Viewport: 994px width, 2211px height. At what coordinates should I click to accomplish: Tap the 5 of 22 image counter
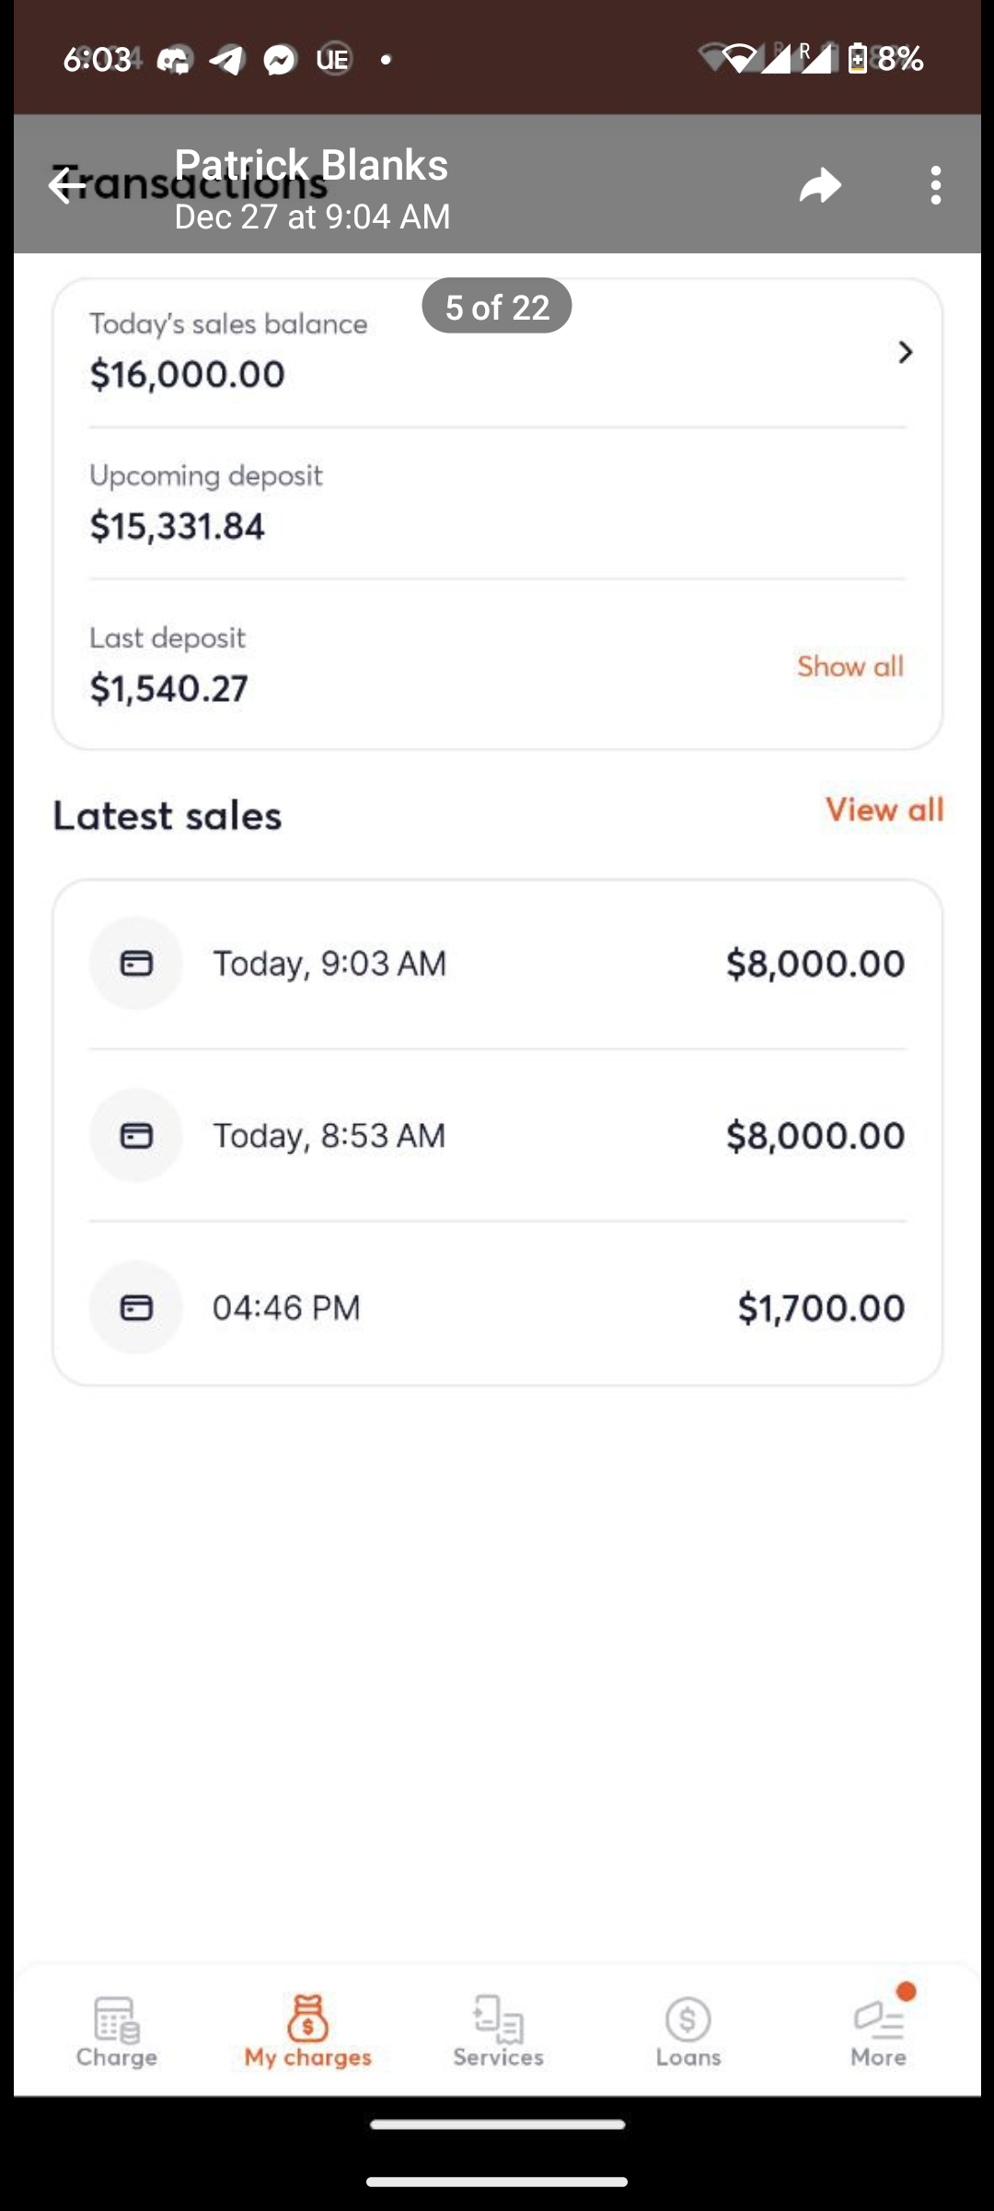(x=497, y=307)
